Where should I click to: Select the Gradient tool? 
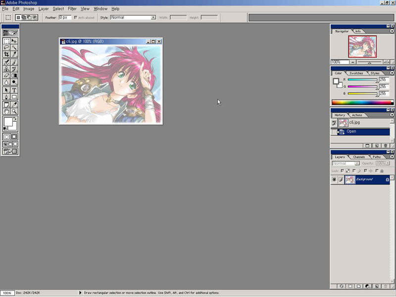click(14, 76)
